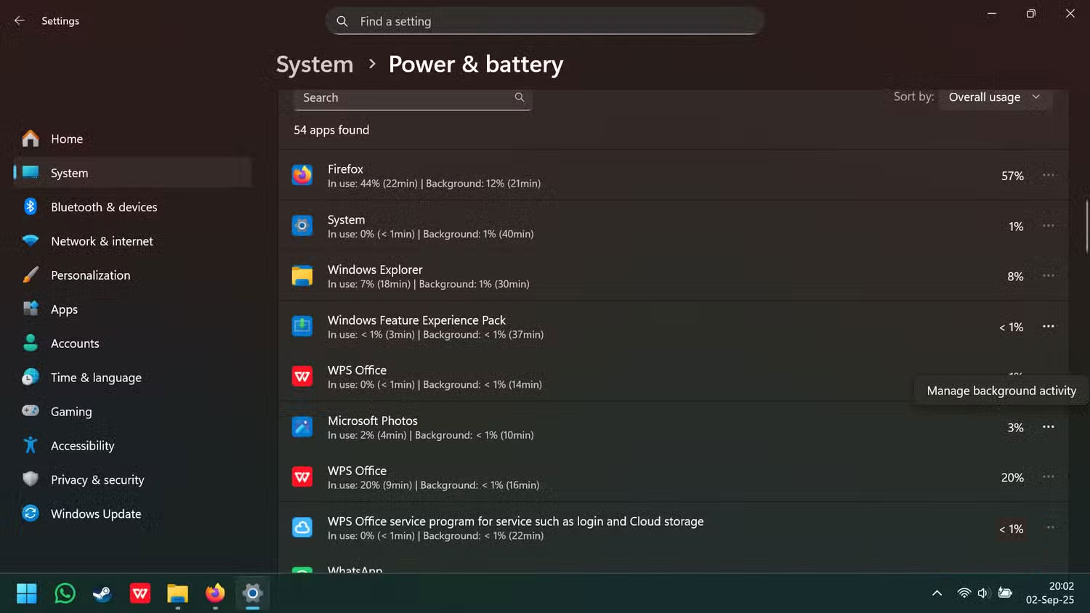
Task: Click the System breadcrumb link
Action: click(x=314, y=64)
